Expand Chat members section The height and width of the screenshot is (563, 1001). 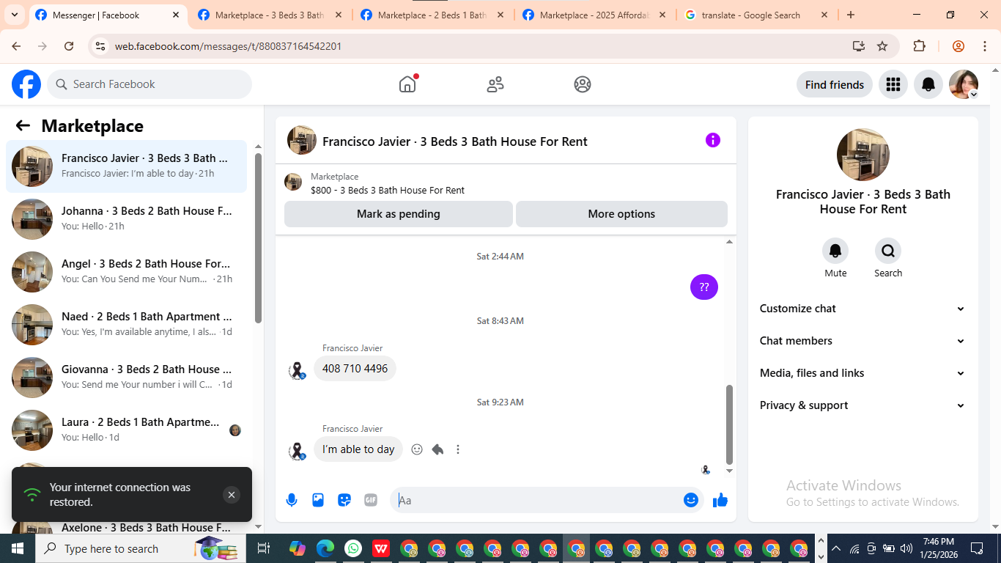pyautogui.click(x=863, y=341)
